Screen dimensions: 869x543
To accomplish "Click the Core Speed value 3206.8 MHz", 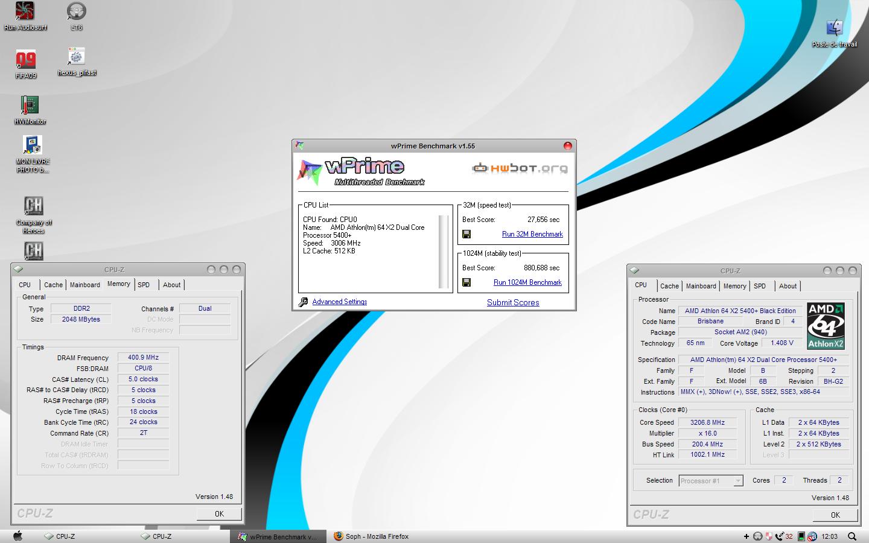I will [707, 422].
